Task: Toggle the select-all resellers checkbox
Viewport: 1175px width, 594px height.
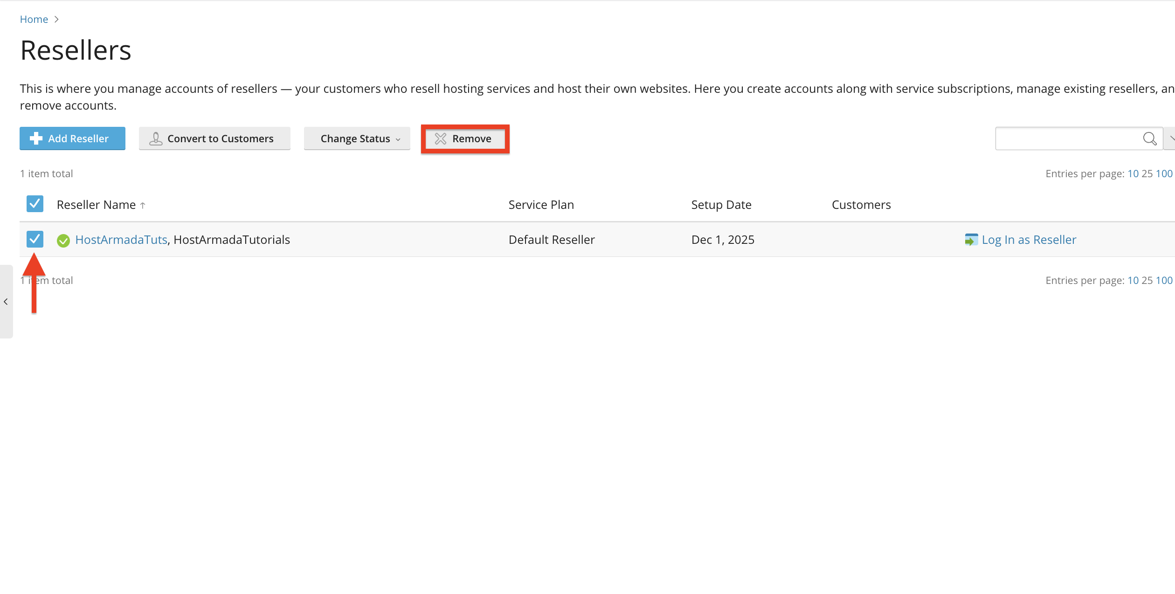Action: point(35,204)
